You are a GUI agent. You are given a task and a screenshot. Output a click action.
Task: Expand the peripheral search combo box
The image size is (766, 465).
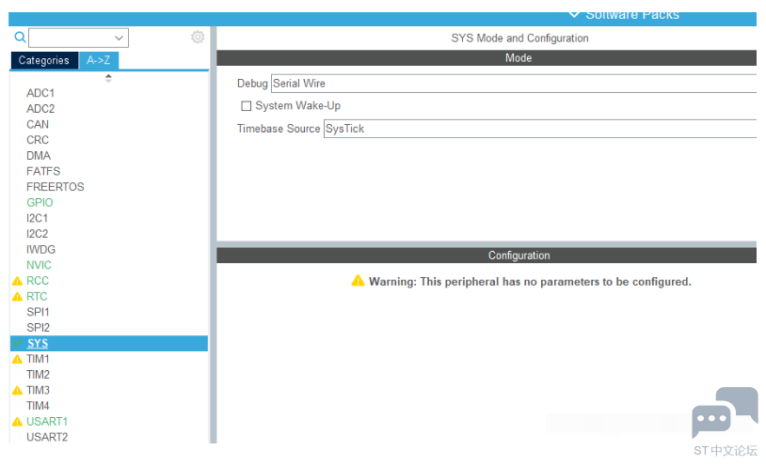pos(119,39)
